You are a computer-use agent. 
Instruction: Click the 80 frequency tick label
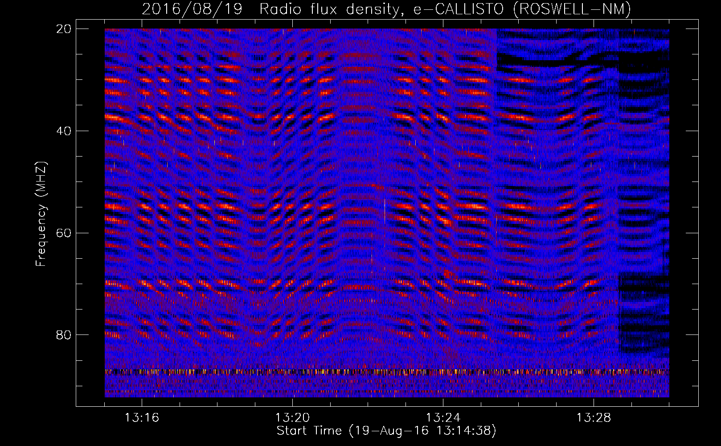point(64,335)
